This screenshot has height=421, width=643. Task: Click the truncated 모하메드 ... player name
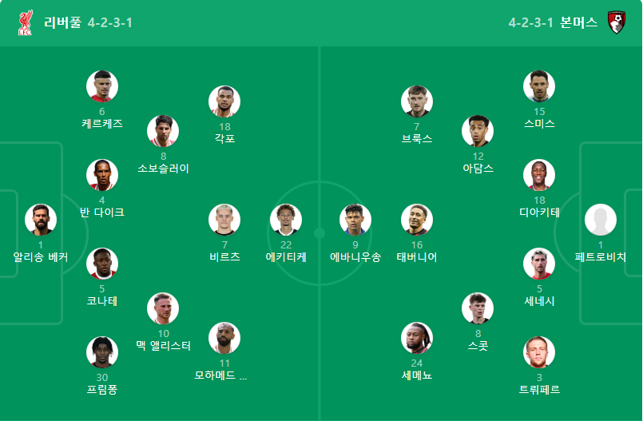(220, 375)
